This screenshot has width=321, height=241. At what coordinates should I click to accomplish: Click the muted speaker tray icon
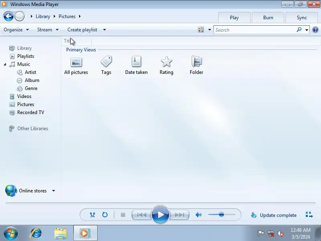(x=280, y=233)
